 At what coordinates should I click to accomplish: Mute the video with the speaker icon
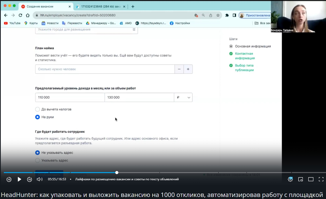tap(40, 179)
